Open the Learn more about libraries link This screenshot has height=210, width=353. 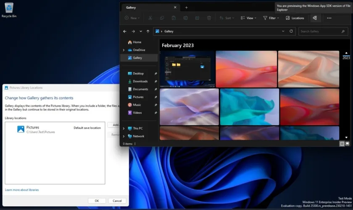point(22,190)
